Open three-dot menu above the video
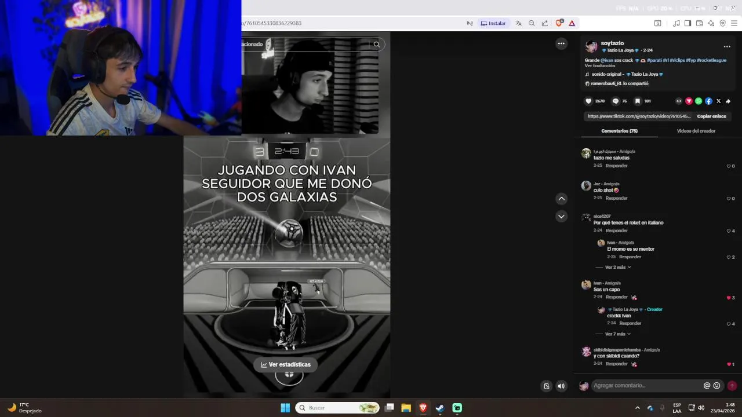The image size is (742, 417). pos(561,43)
